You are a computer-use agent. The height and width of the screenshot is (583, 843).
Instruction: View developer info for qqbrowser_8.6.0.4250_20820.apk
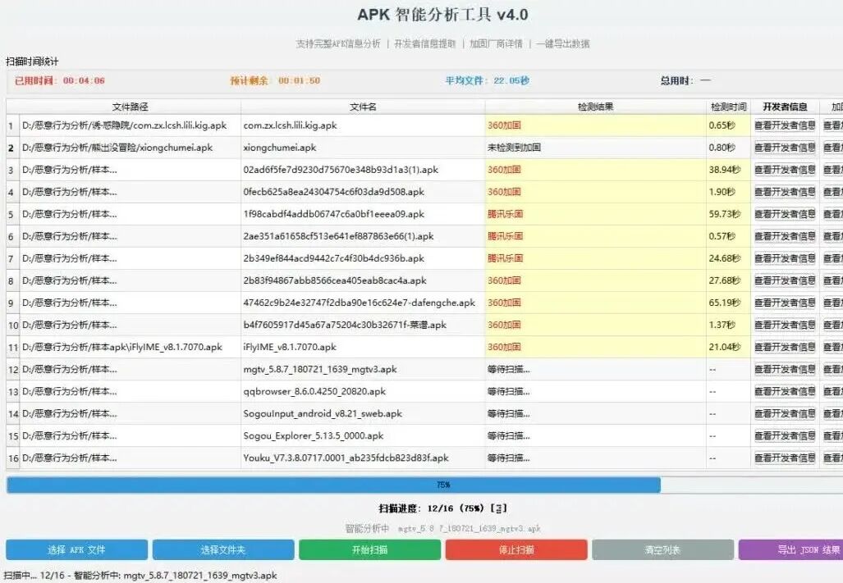point(785,391)
